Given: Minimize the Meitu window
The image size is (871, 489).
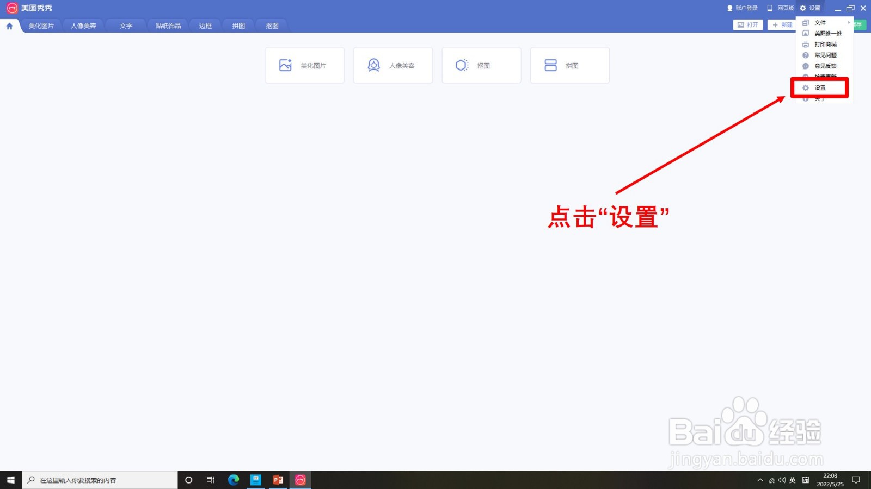Looking at the screenshot, I should (838, 8).
